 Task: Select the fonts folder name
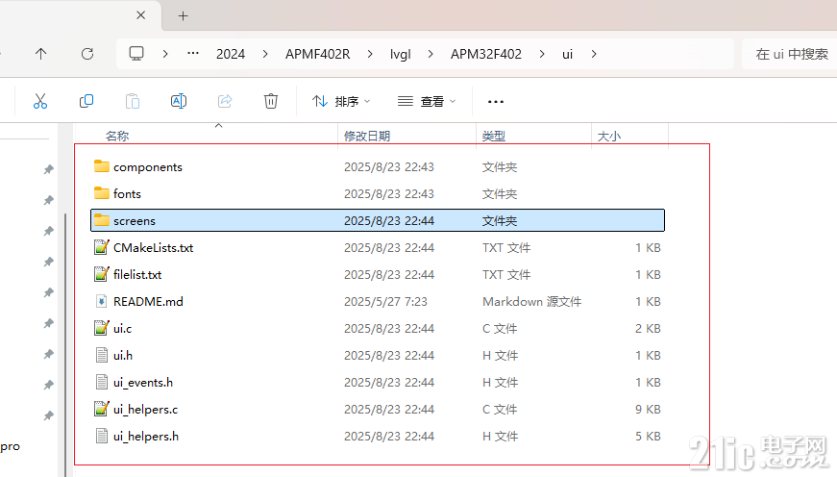[x=127, y=194]
